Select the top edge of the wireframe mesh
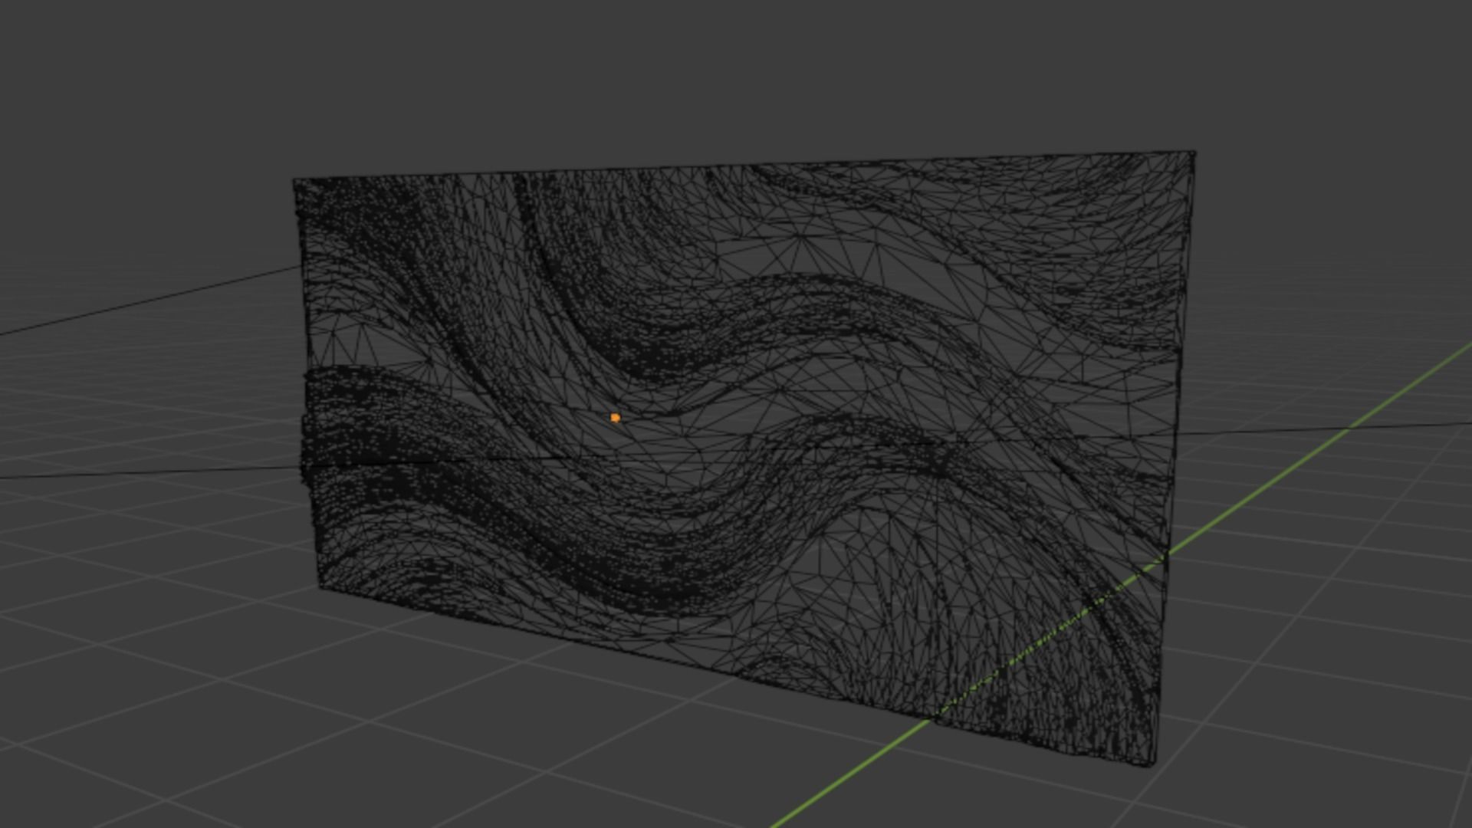Screen dimensions: 1472x828 (x=744, y=166)
